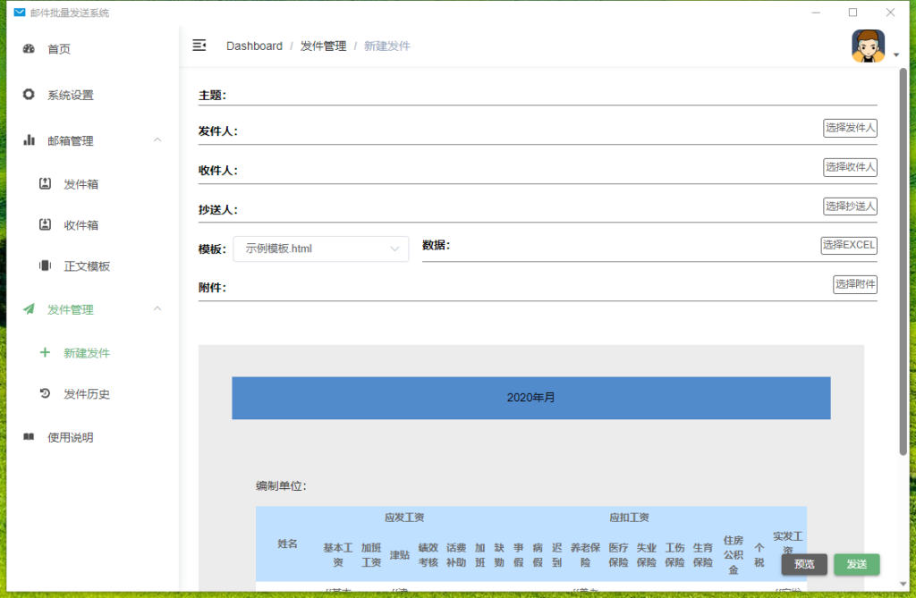Click inside the 主题 subject field
The width and height of the screenshot is (916, 598).
(537, 92)
